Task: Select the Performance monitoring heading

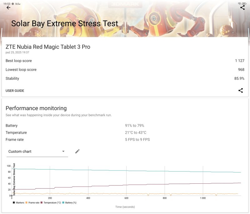Action: tap(36, 108)
